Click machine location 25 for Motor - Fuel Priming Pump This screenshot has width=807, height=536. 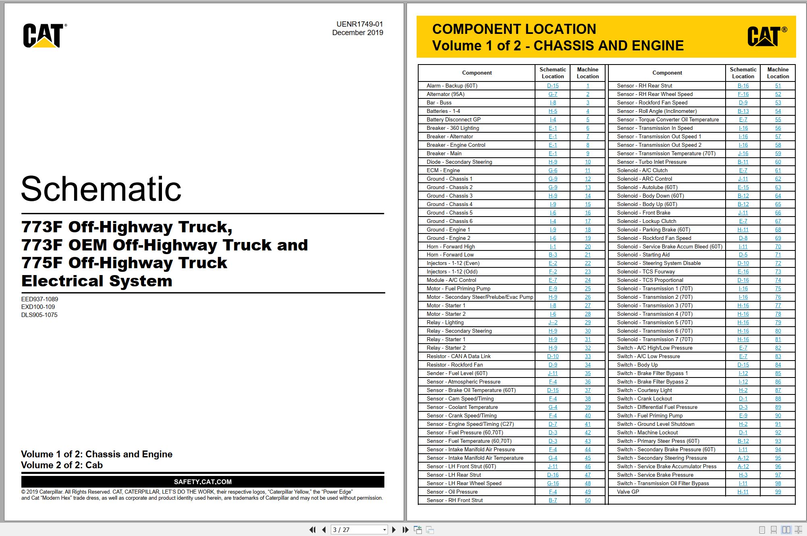[587, 289]
